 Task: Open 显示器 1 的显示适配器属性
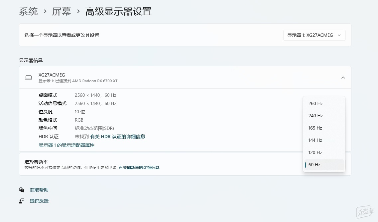66,145
